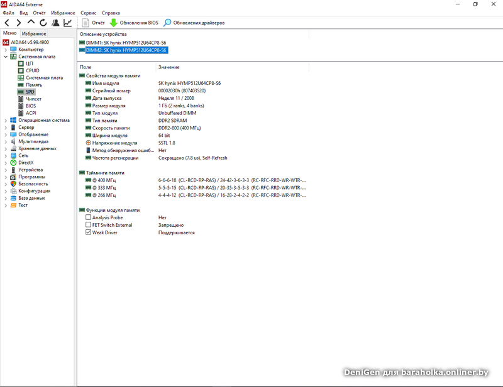Click the Безопасность shield icon
This screenshot has height=387, width=503.
pos(13,183)
